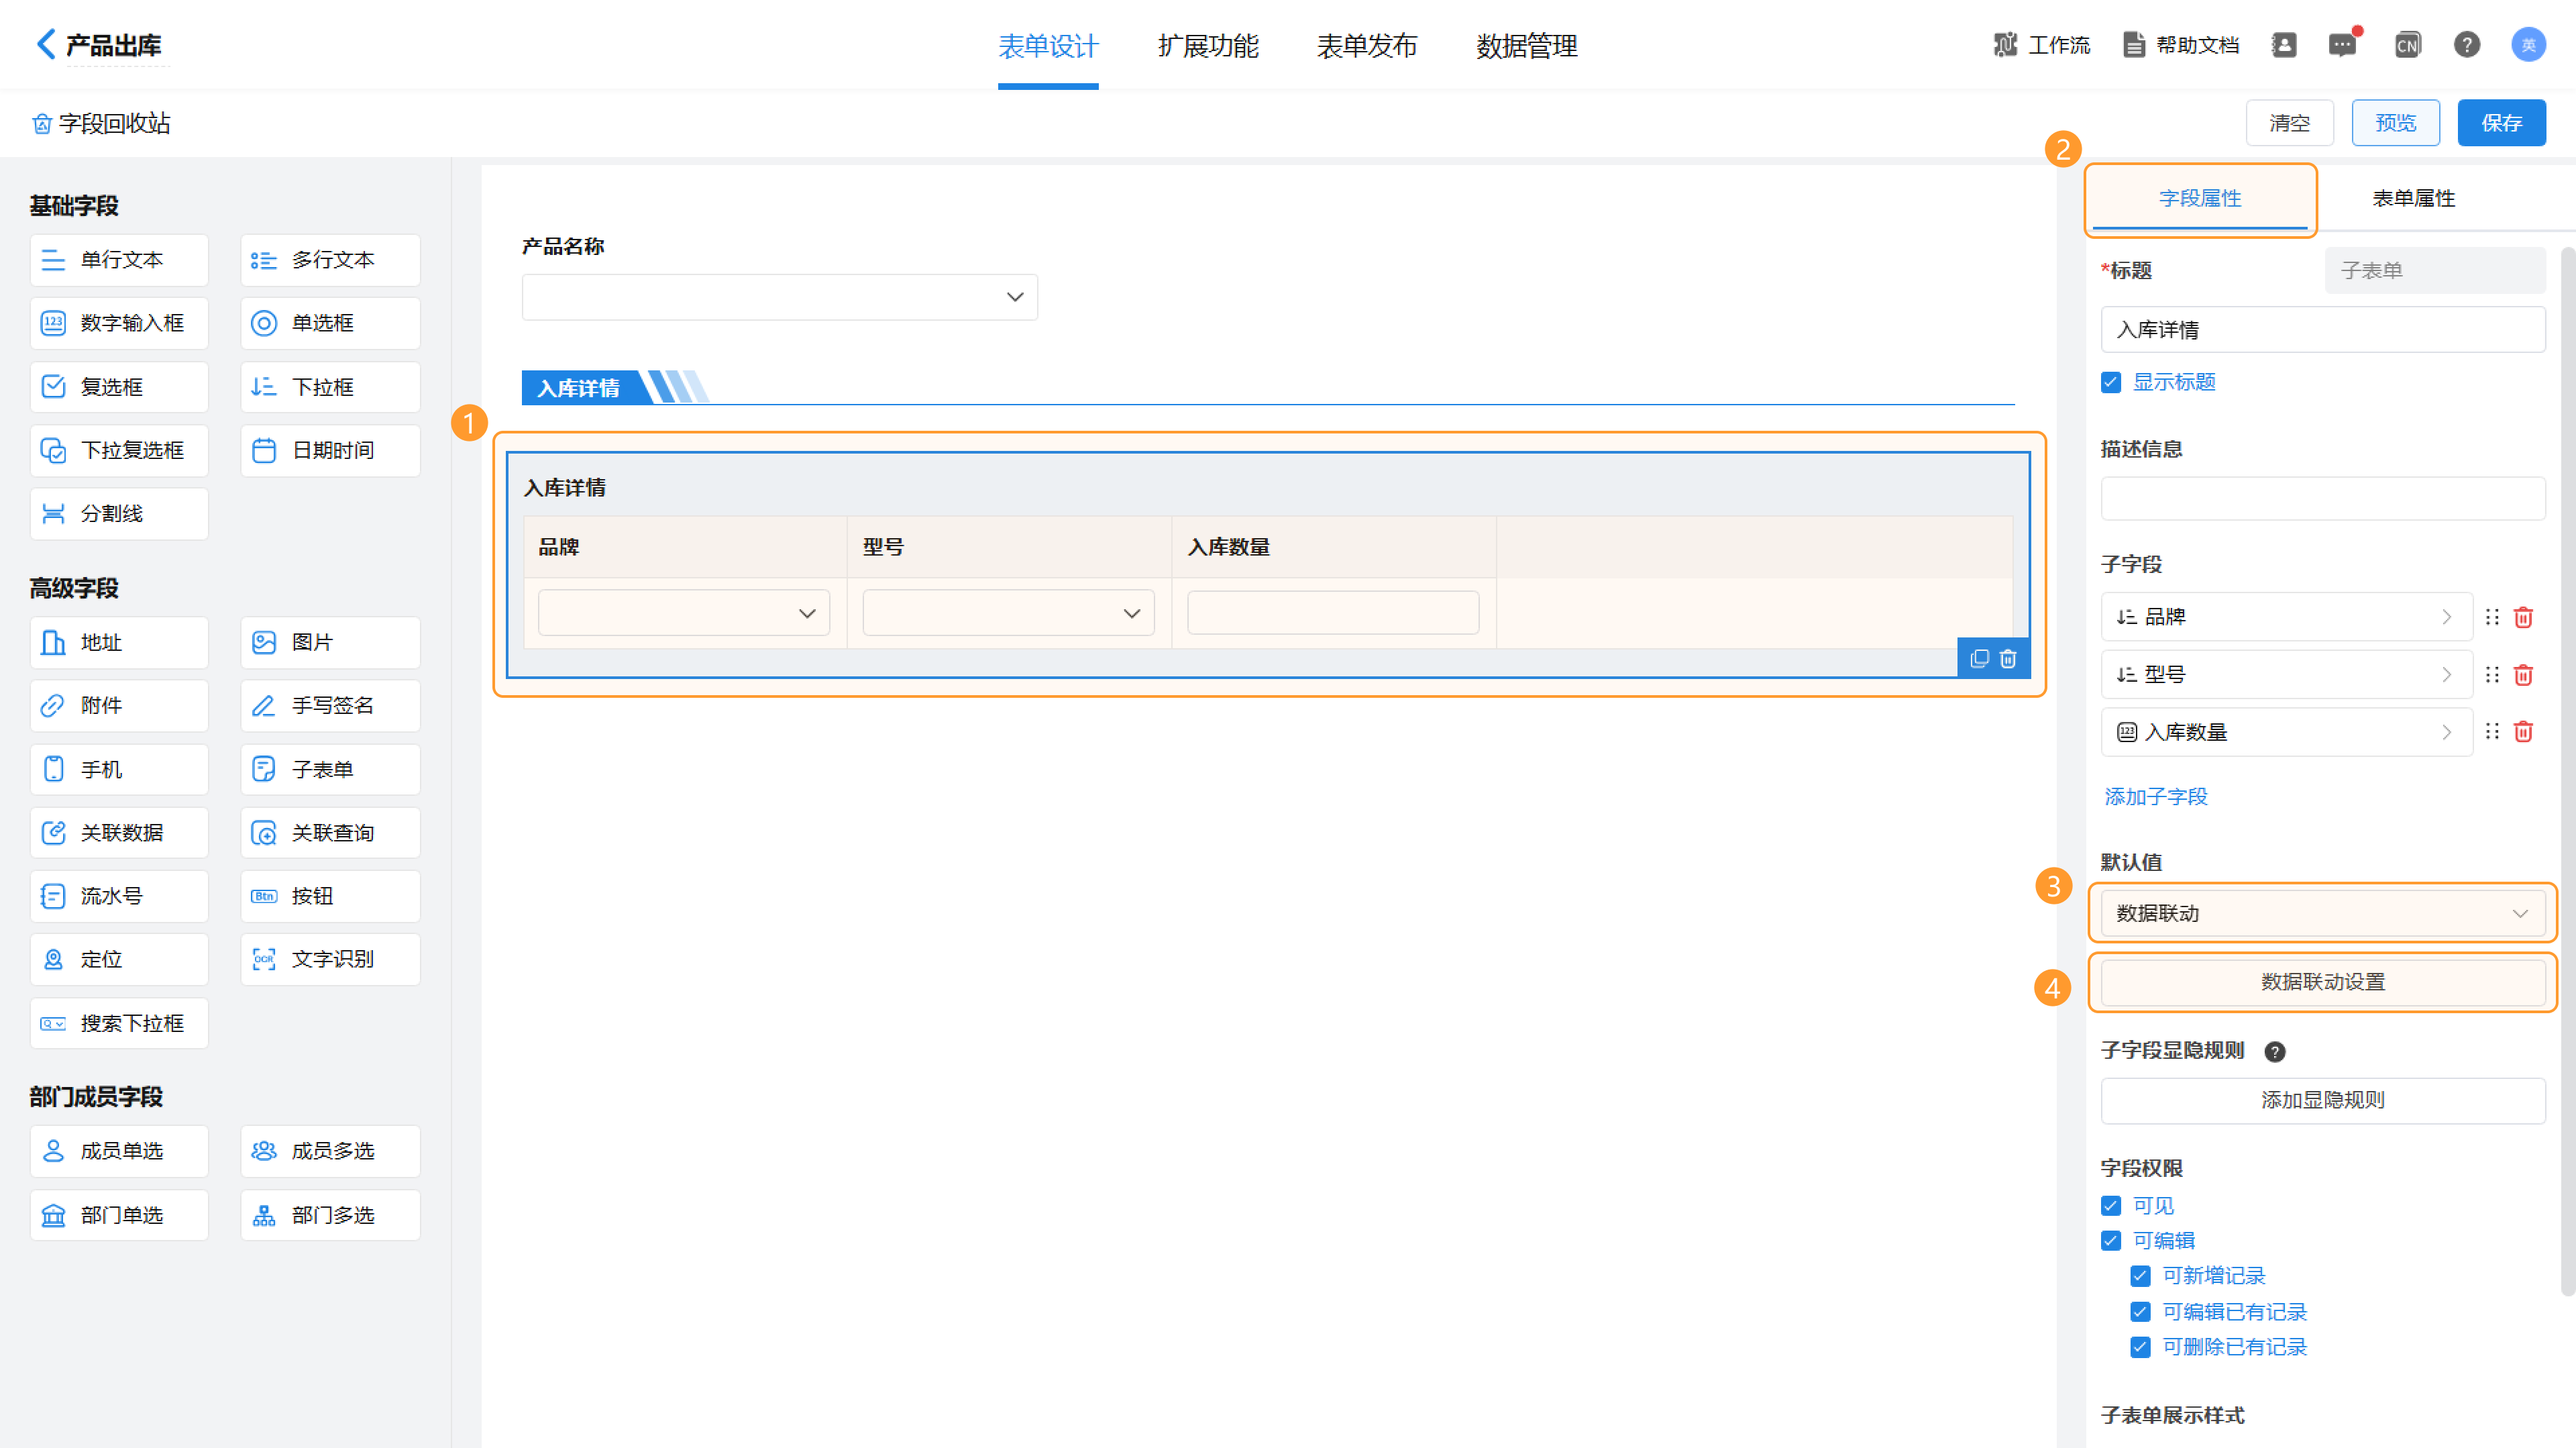Click drag handle icon for 型号 sub-field
The width and height of the screenshot is (2576, 1448).
click(x=2492, y=675)
